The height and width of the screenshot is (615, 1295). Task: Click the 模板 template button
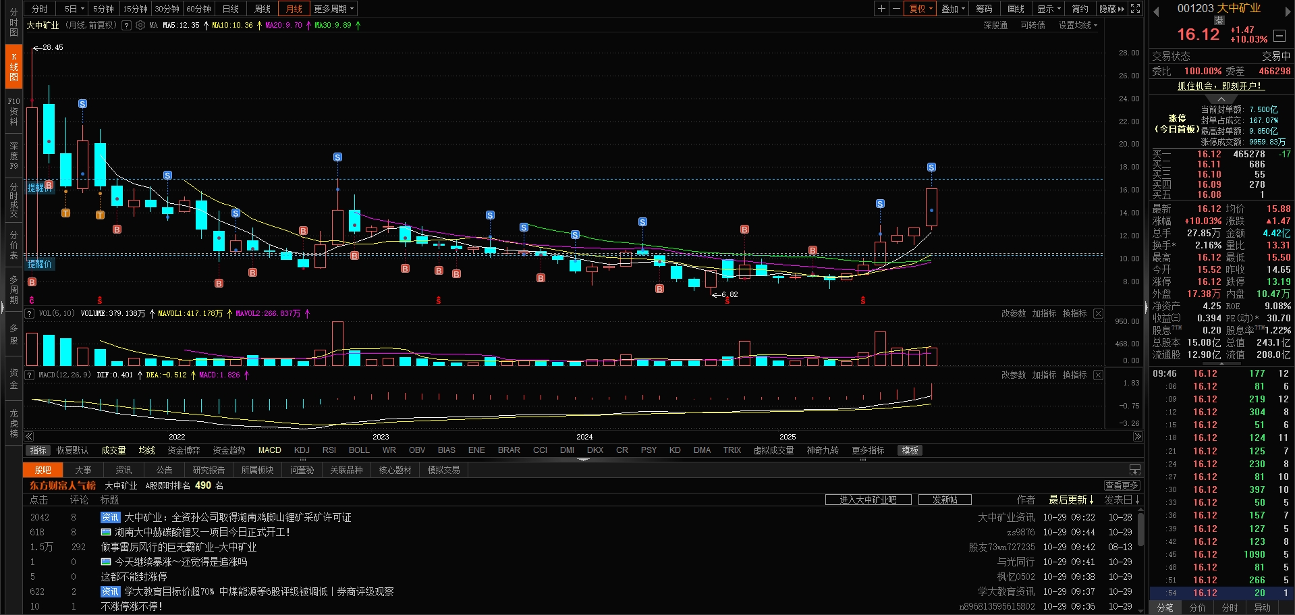pyautogui.click(x=910, y=450)
